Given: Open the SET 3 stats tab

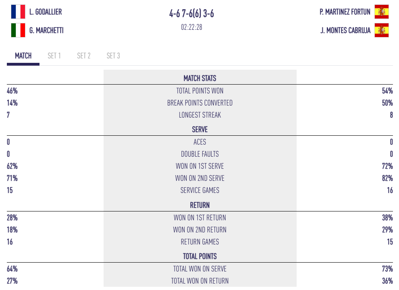Looking at the screenshot, I should [113, 56].
